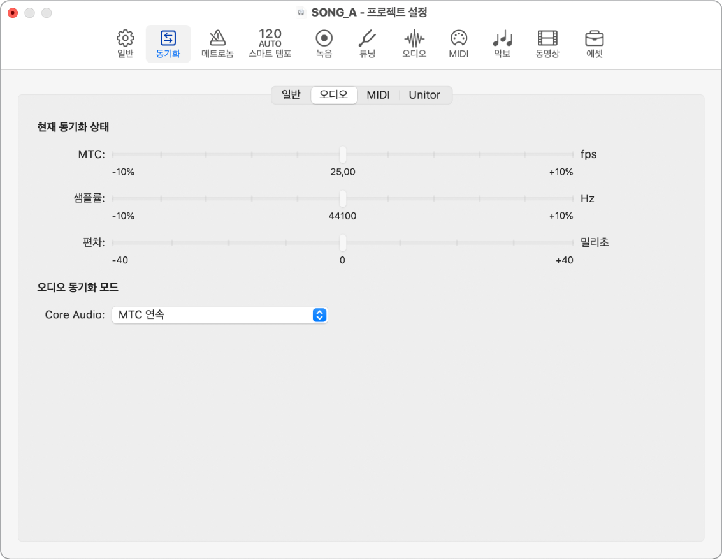The width and height of the screenshot is (722, 560).
Task: Click the 밀리초 unit label
Action: click(595, 242)
